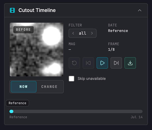Screen dimensions: 152x130
Task: Skip to the next frame
Action: click(116, 63)
